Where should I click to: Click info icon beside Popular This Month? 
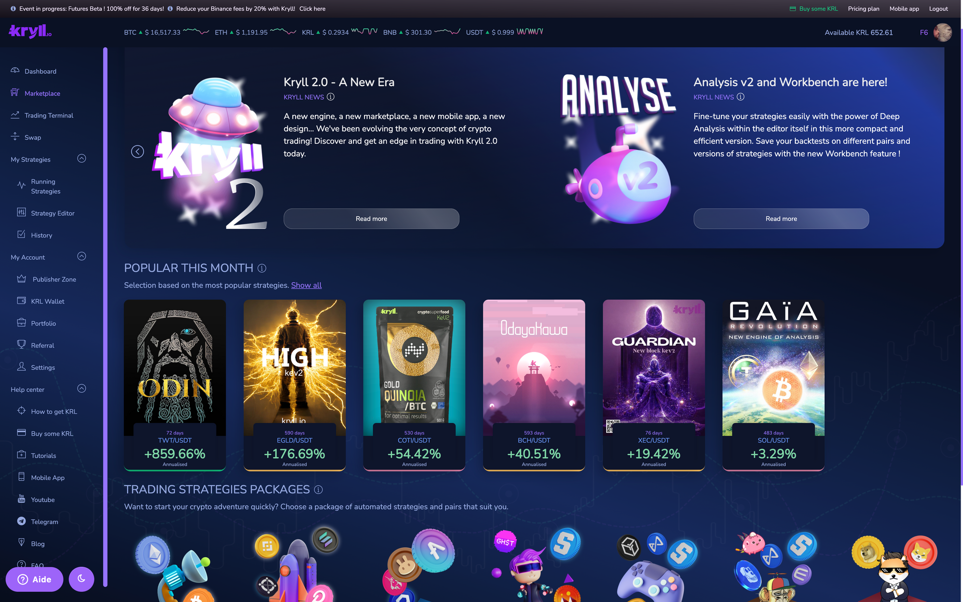(x=262, y=268)
